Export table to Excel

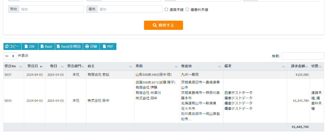[x=47, y=46]
